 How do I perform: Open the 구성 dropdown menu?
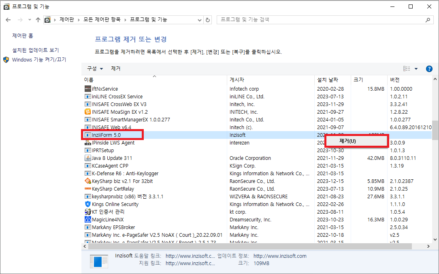click(x=95, y=68)
